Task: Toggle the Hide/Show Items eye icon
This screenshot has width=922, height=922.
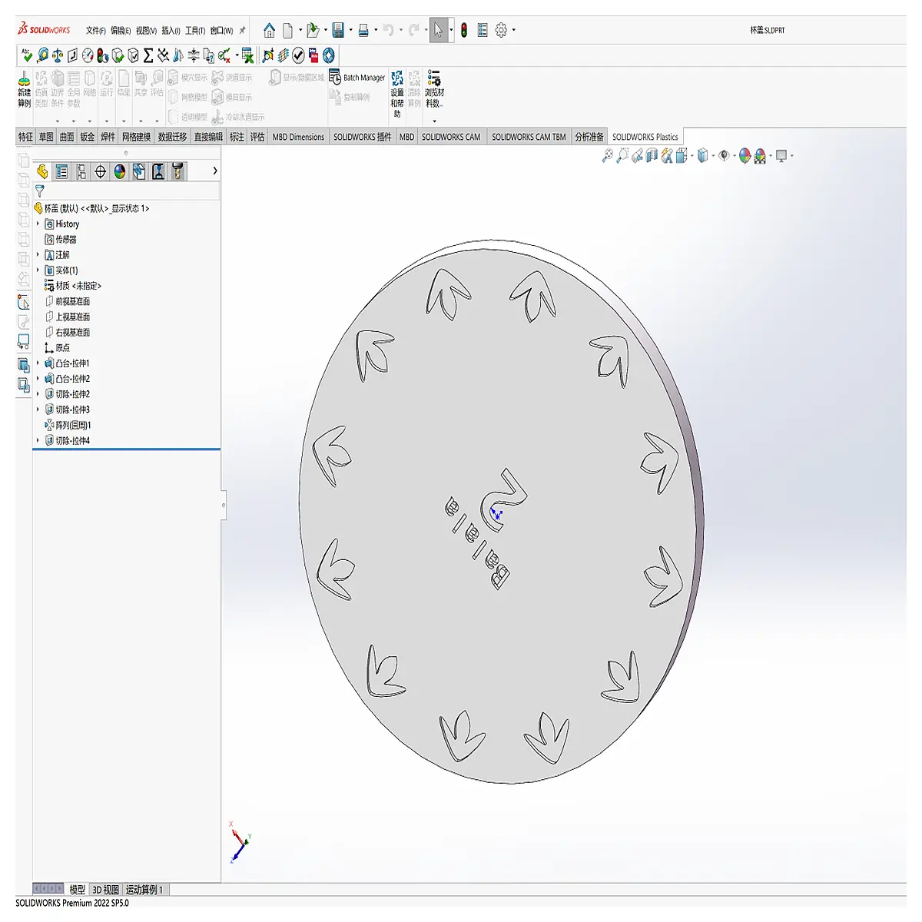Action: (723, 156)
